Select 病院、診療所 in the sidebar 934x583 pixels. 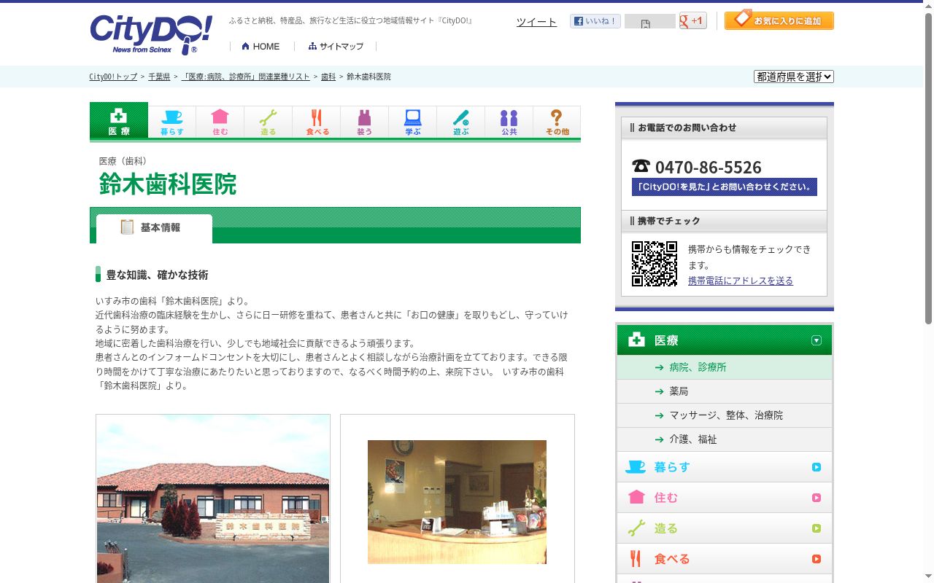click(725, 367)
